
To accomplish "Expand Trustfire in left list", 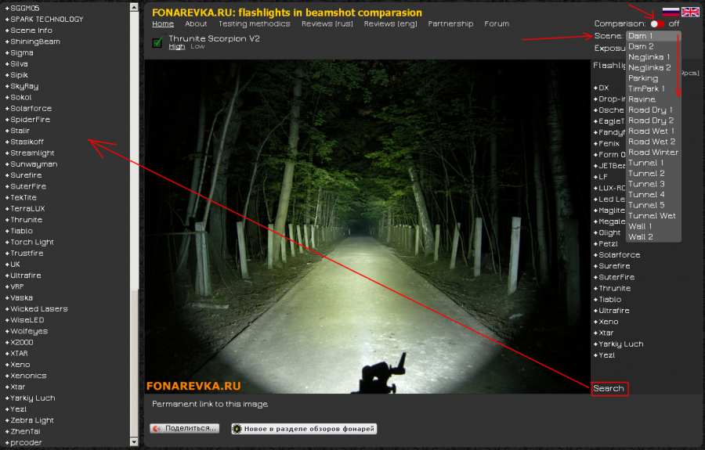I will [x=24, y=254].
